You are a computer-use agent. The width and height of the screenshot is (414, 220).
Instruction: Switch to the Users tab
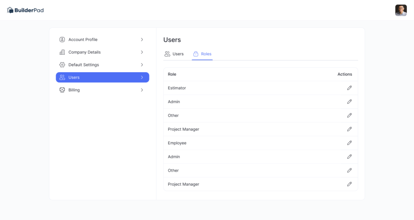tap(174, 54)
